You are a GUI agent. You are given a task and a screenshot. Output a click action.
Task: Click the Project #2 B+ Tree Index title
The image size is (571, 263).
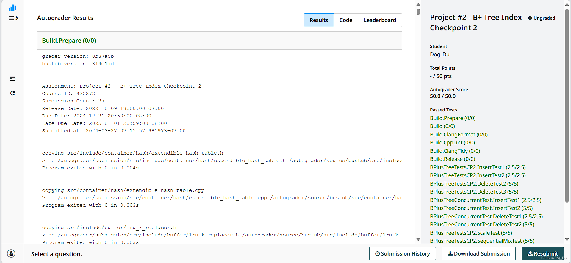coord(476,22)
